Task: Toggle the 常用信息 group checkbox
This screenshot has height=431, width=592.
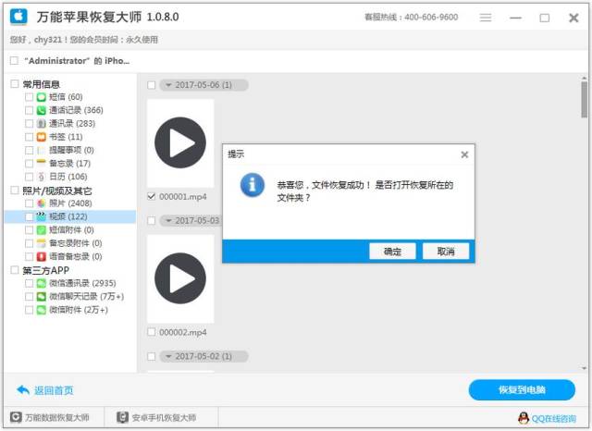Action: point(15,84)
